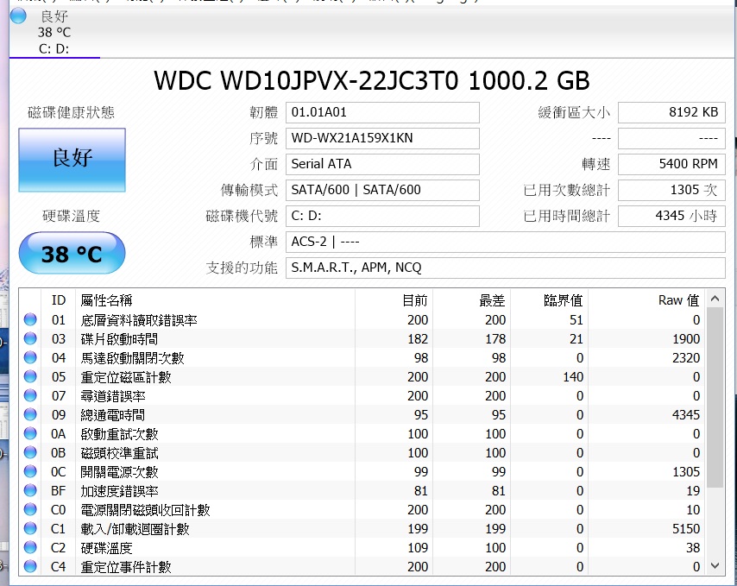The height and width of the screenshot is (586, 737).
Task: Click the scroll down arrow of the attribute list
Action: pos(715,566)
